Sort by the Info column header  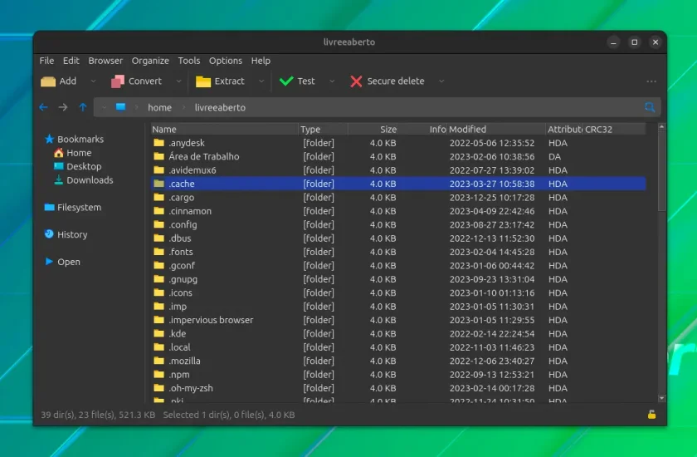point(422,129)
